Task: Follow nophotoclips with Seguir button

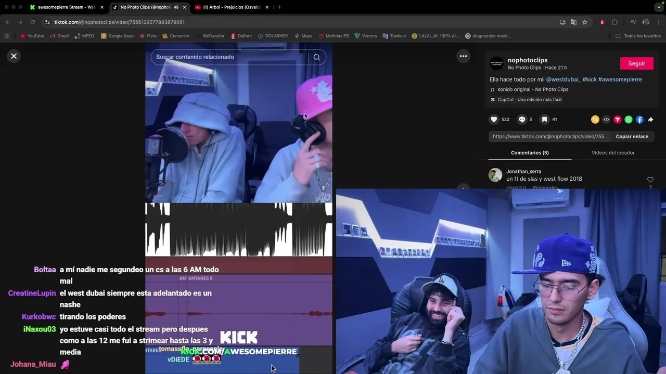Action: (636, 63)
